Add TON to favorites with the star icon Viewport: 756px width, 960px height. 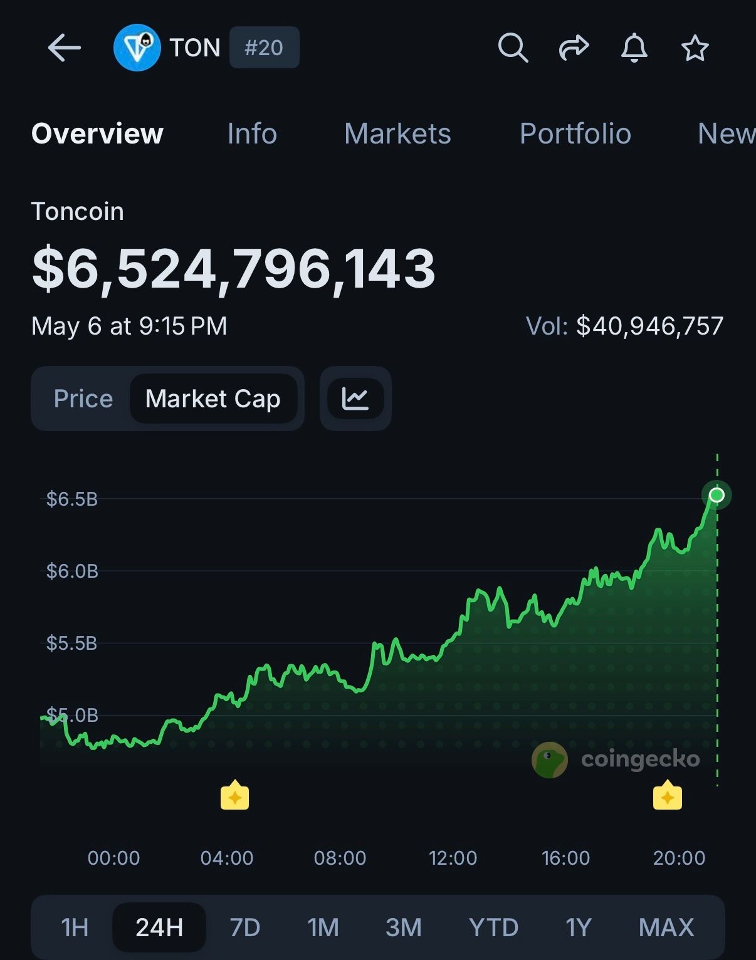click(x=695, y=48)
